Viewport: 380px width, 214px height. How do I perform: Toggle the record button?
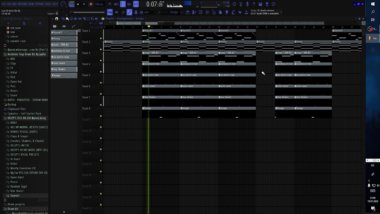pyautogui.click(x=91, y=4)
